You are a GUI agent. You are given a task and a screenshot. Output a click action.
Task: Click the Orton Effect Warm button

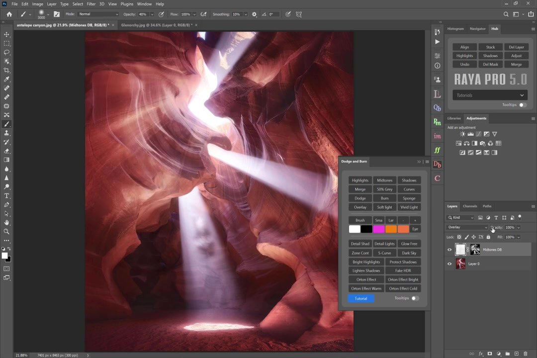click(366, 288)
